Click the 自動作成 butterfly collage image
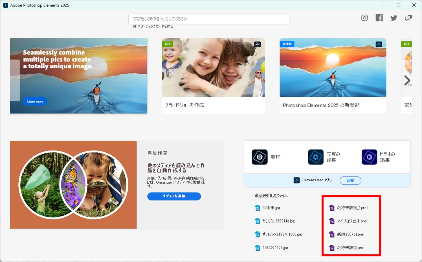The height and width of the screenshot is (262, 422). (73, 185)
